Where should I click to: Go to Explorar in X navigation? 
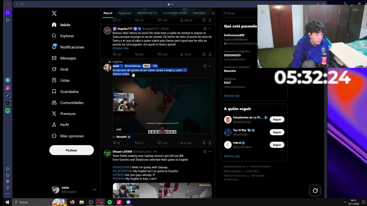[x=63, y=36]
